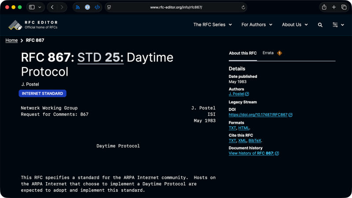The image size is (352, 198).
Task: Open the BibTeX citation link
Action: click(255, 140)
